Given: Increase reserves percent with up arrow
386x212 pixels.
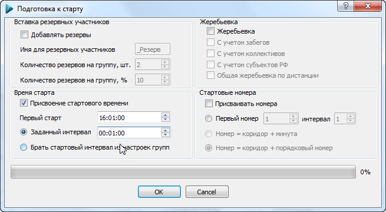Looking at the screenshot, I should pos(164,78).
